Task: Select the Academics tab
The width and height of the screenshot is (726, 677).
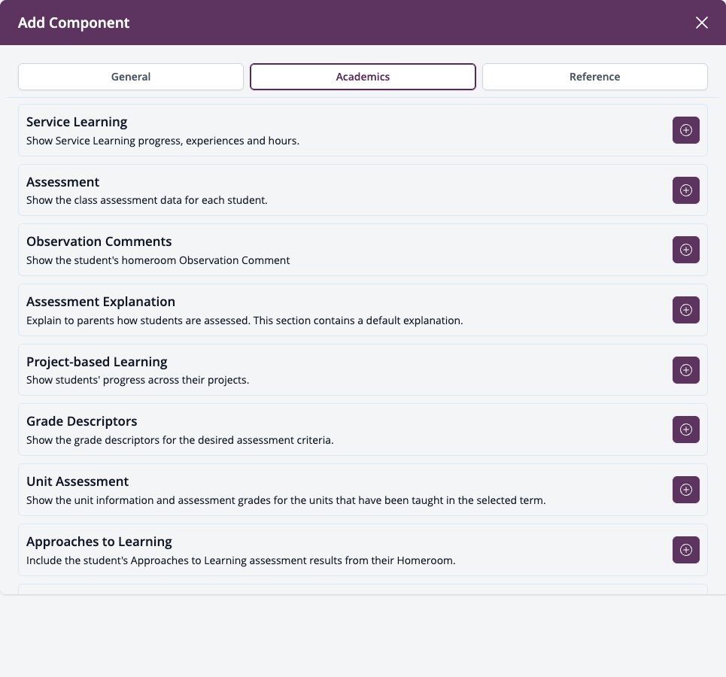Action: pyautogui.click(x=363, y=77)
